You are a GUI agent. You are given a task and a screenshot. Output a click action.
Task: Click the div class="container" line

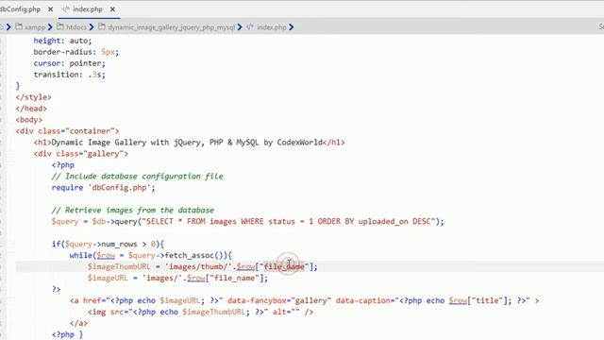(67, 131)
